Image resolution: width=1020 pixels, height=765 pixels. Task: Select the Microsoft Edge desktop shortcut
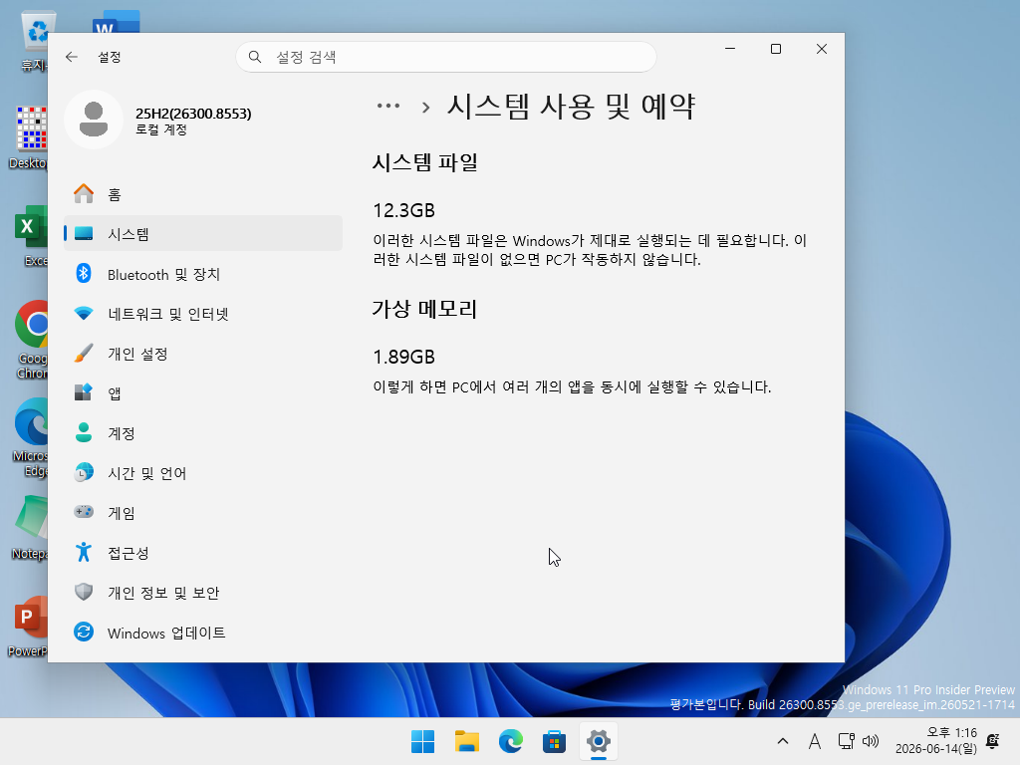(30, 437)
